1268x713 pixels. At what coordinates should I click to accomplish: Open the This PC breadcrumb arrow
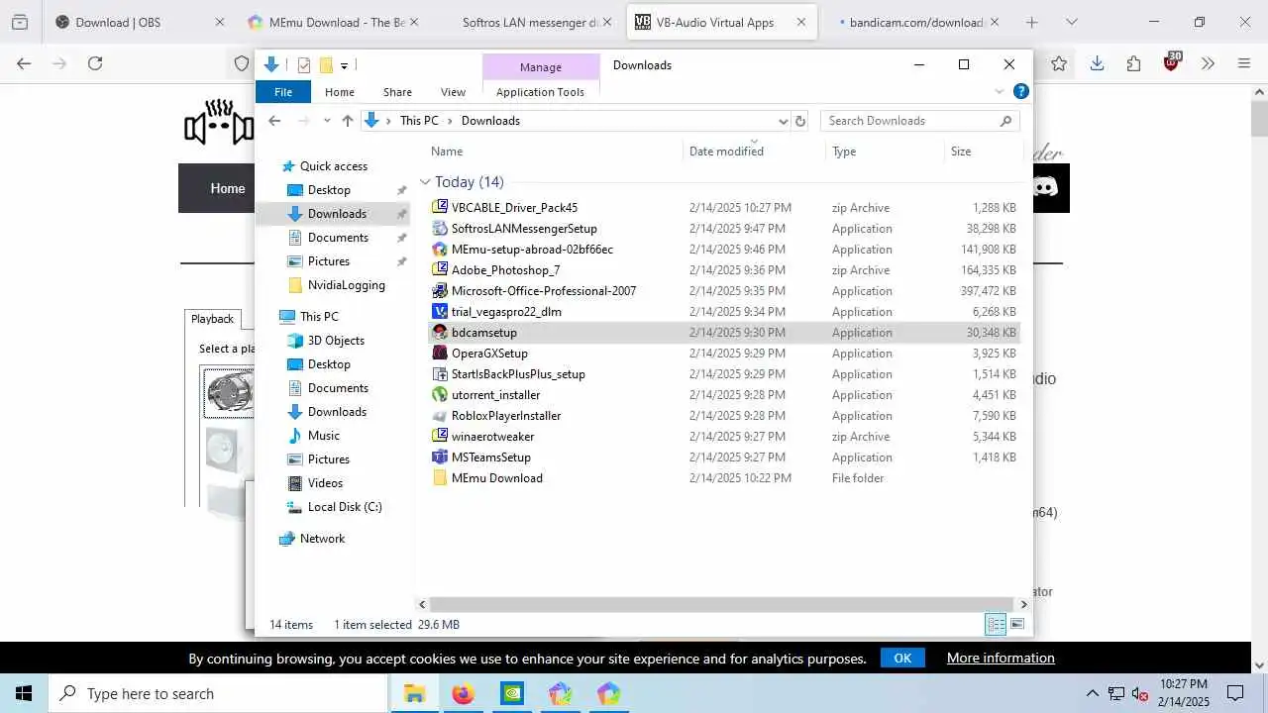[450, 121]
